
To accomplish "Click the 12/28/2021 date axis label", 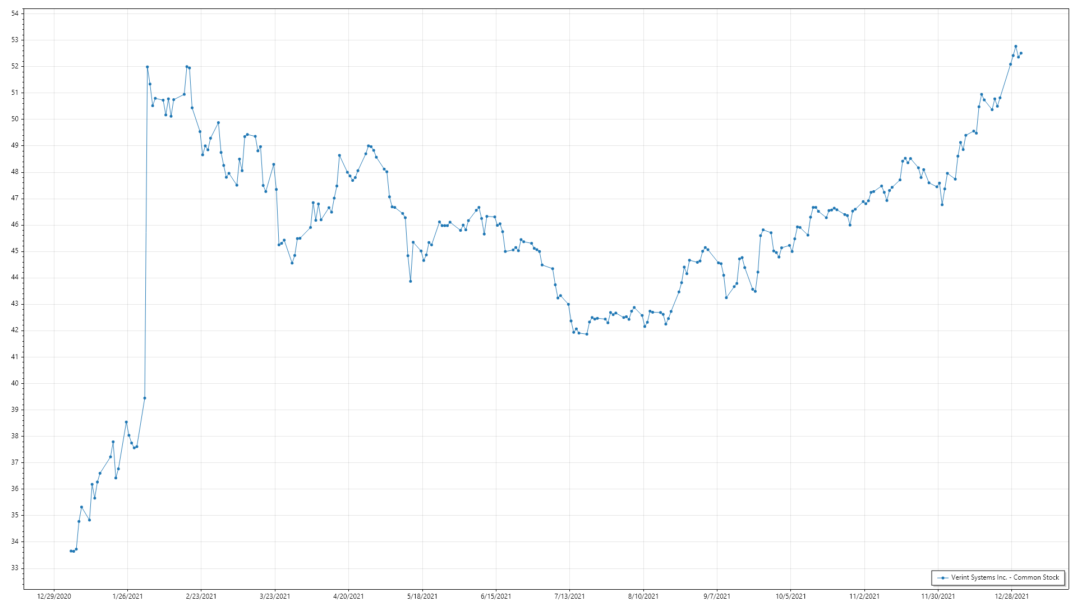I will click(1012, 596).
